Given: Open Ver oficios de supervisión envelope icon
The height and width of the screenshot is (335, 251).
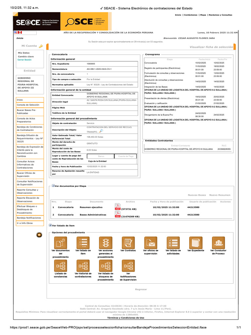Looking at the screenshot, I should 151,243.
